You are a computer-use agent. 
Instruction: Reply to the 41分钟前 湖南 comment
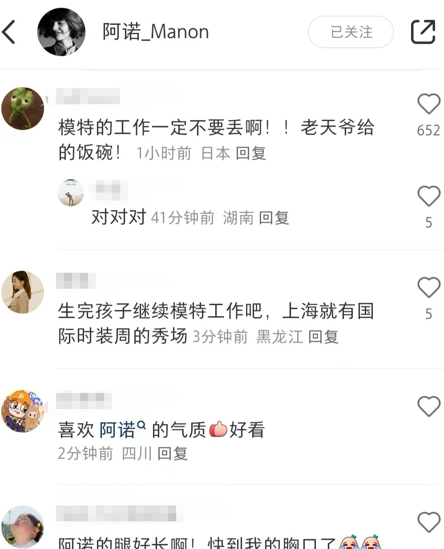point(274,218)
